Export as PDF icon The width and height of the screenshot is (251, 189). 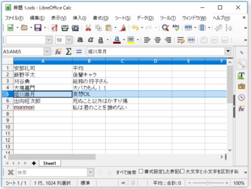[x=54, y=27]
